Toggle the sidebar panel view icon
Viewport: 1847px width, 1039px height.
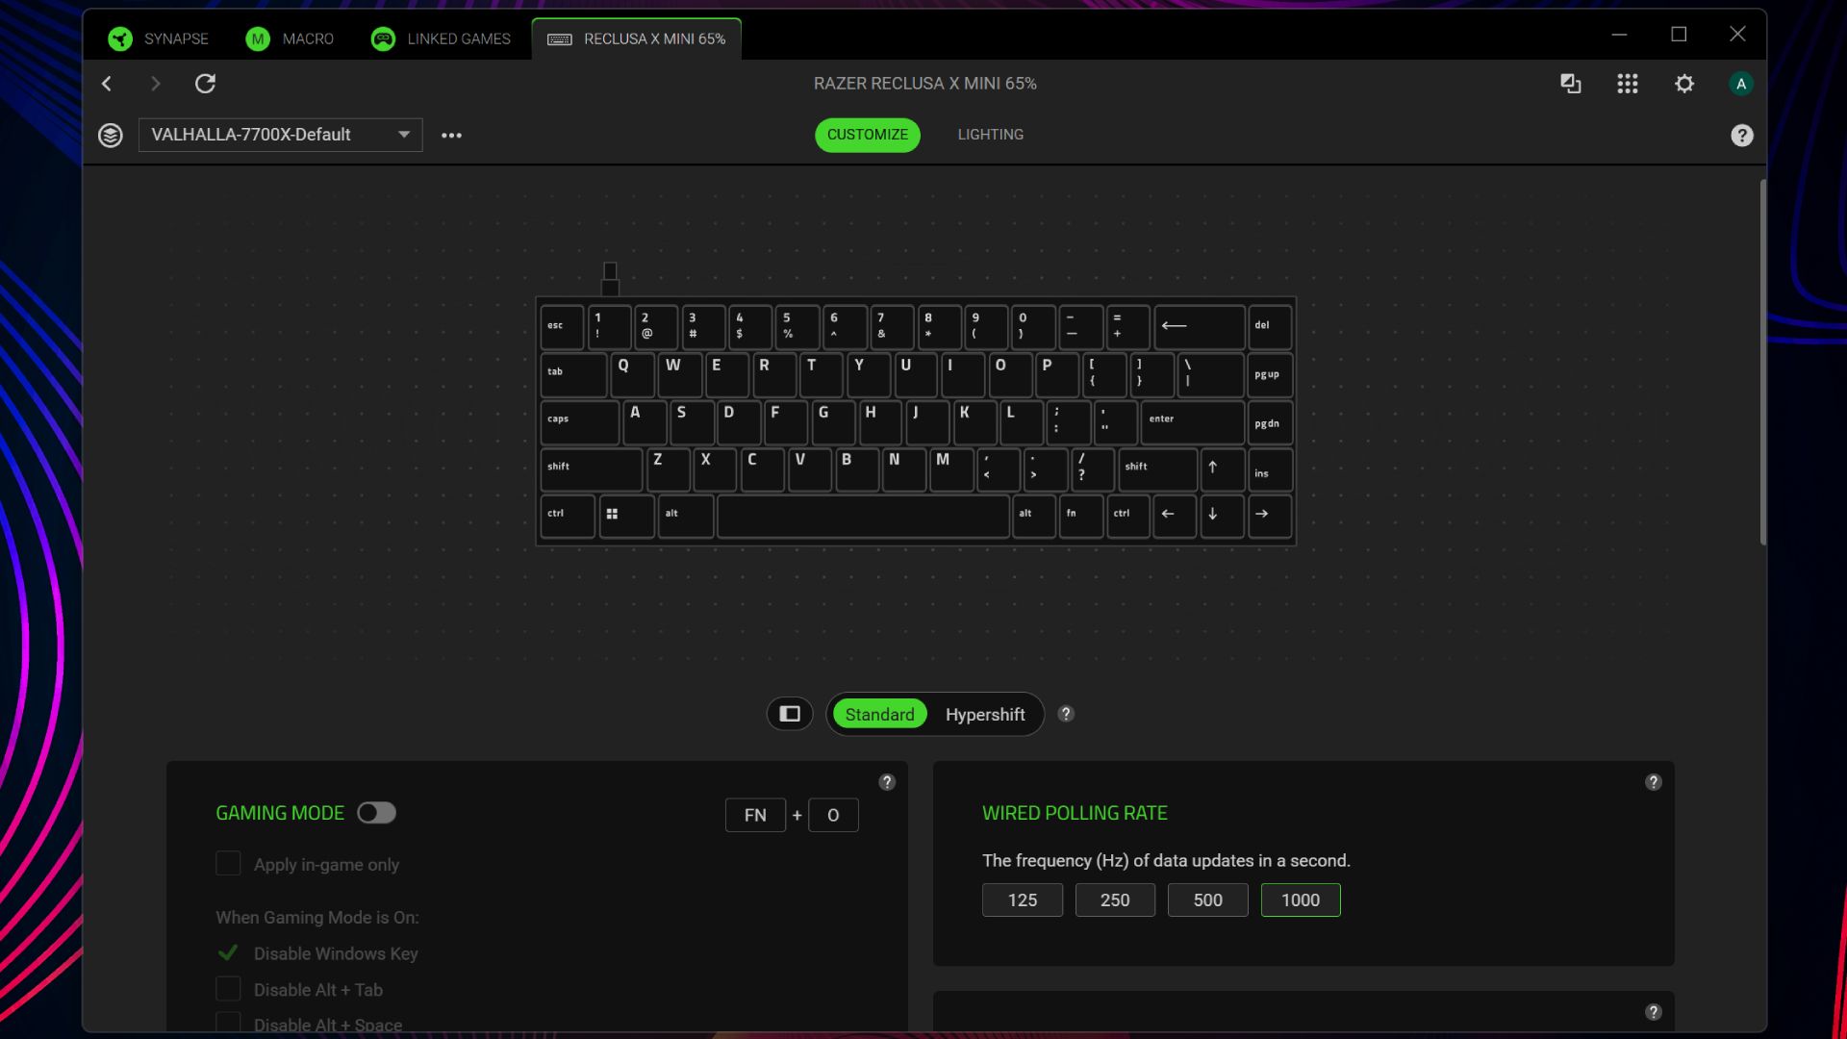[790, 714]
